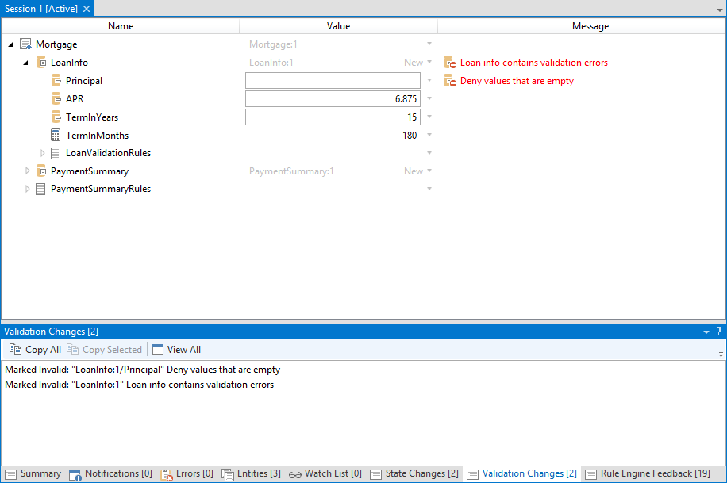Pin the Validation Changes panel
Screen dimensions: 727x483
(718, 331)
